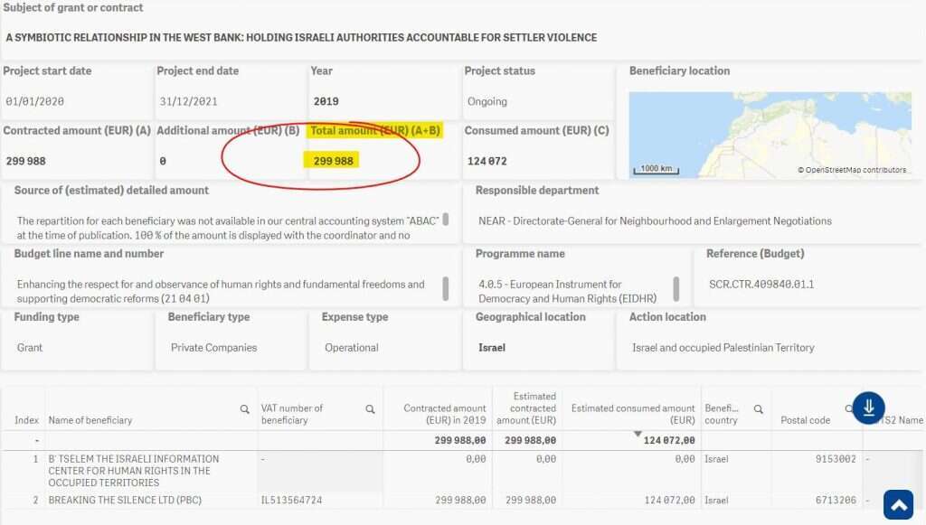This screenshot has height=525, width=926.
Task: Select the Breaking the Silence LTD row
Action: click(x=136, y=500)
